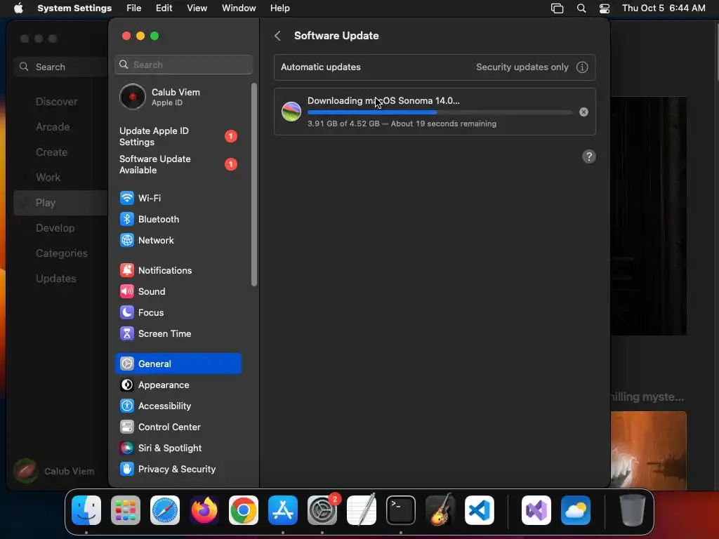Click Stage Manager icon in menu bar

point(557,8)
